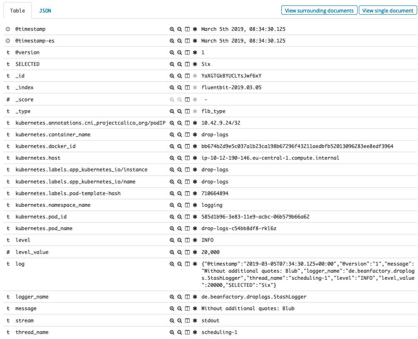The height and width of the screenshot is (339, 418).
Task: Filter out value on podIP annotation row
Action: tap(180, 123)
